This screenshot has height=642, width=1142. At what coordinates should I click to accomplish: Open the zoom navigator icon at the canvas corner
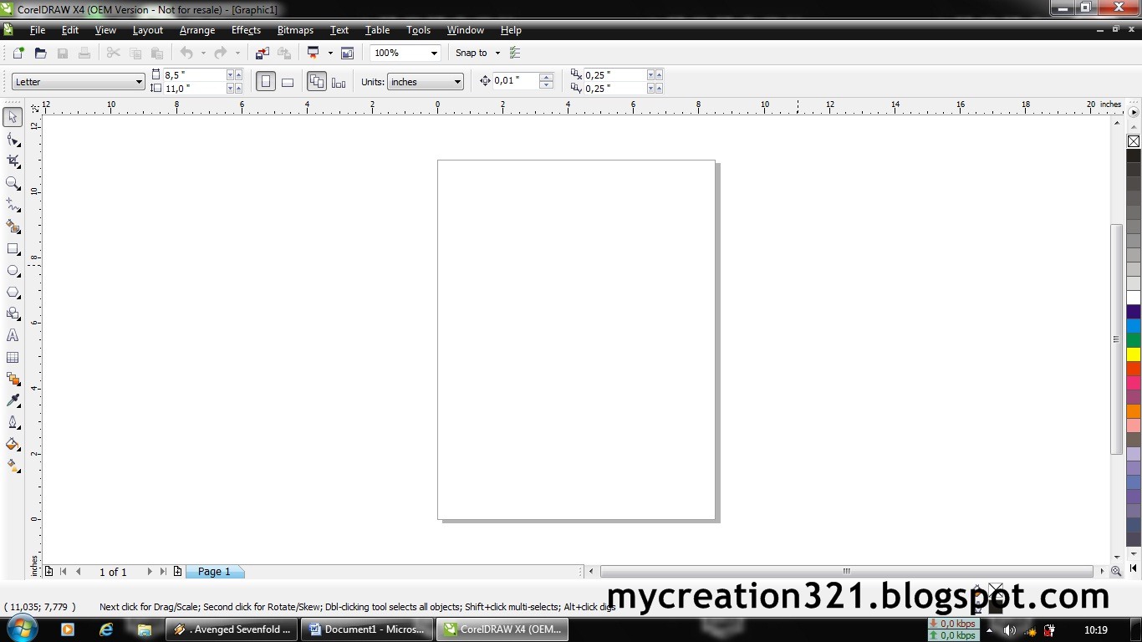(x=1116, y=571)
